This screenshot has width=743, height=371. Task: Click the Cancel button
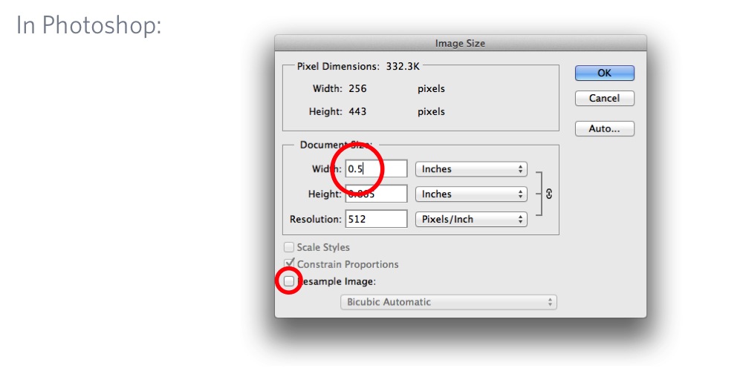pos(605,98)
